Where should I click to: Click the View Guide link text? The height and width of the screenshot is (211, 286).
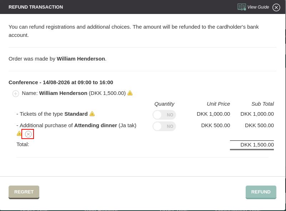(x=258, y=7)
